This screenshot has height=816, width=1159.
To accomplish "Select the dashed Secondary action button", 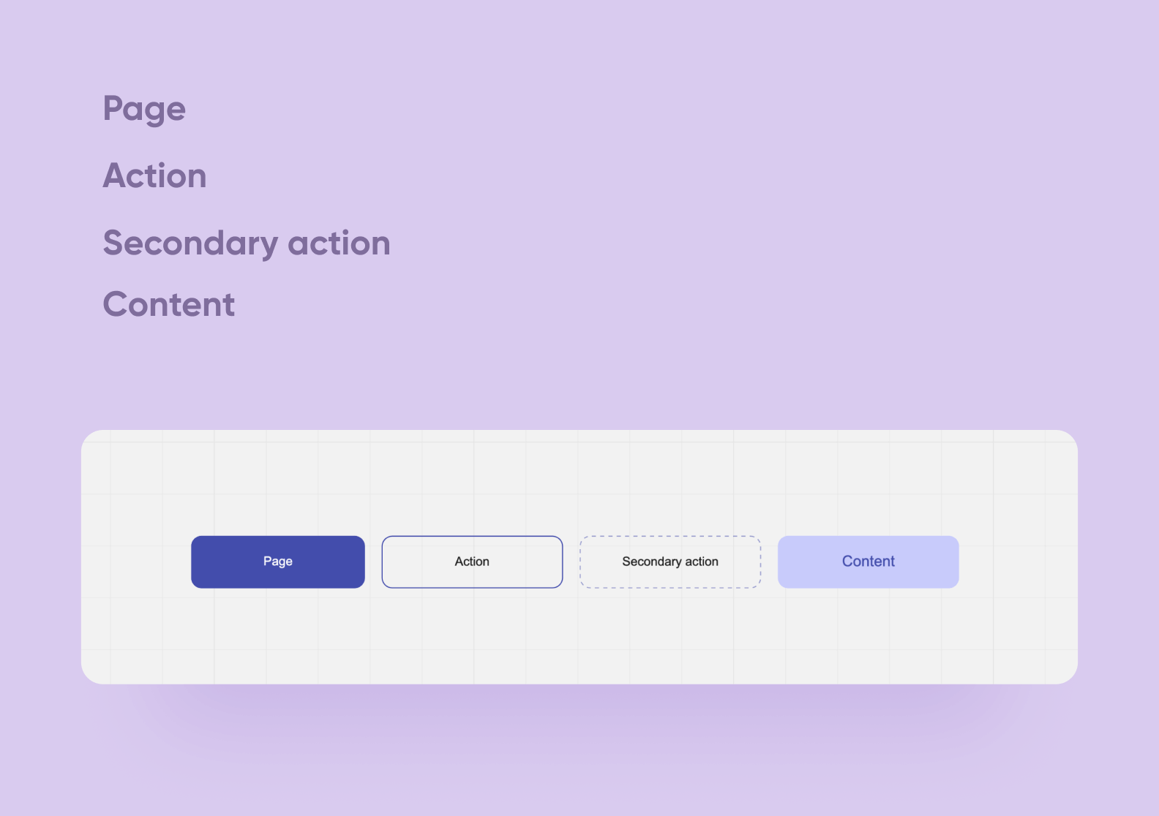I will [670, 562].
